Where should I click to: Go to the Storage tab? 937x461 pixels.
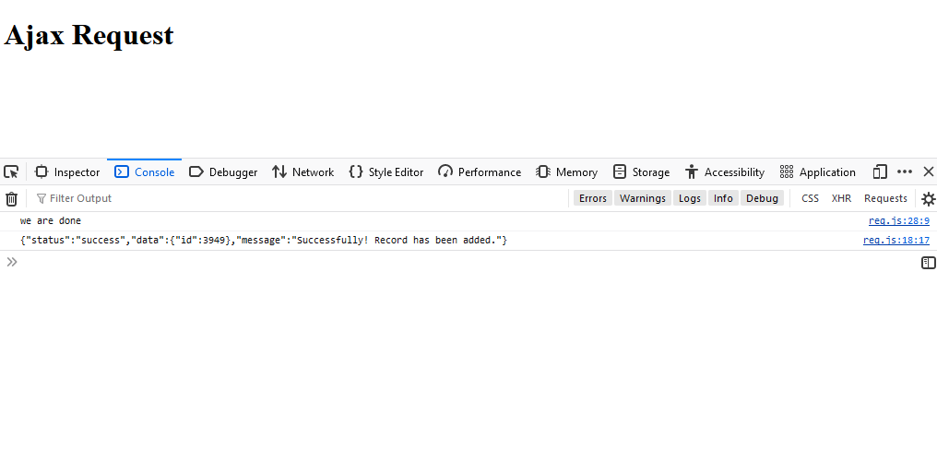point(641,171)
